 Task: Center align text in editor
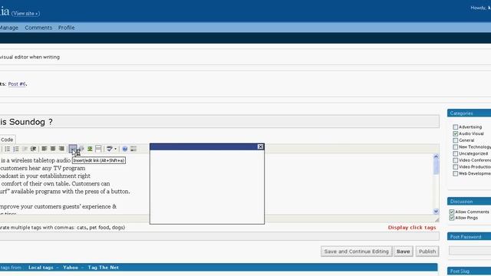[53, 149]
